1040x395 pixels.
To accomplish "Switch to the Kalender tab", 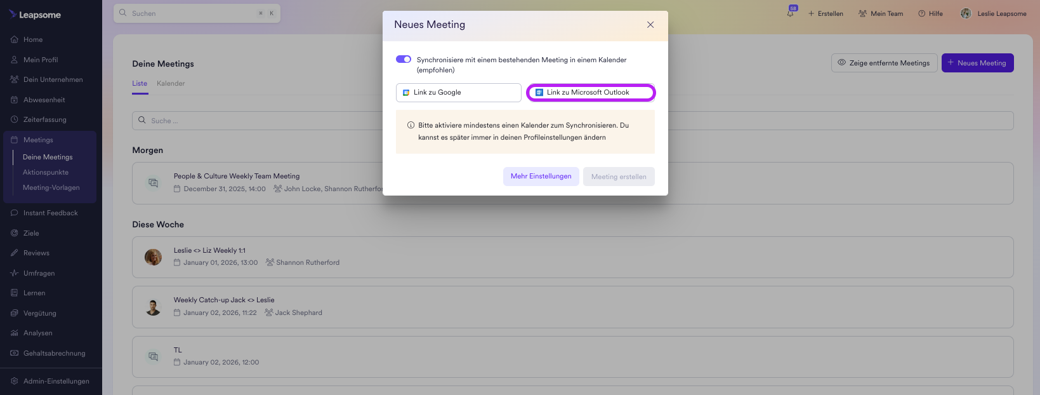I will [x=171, y=83].
